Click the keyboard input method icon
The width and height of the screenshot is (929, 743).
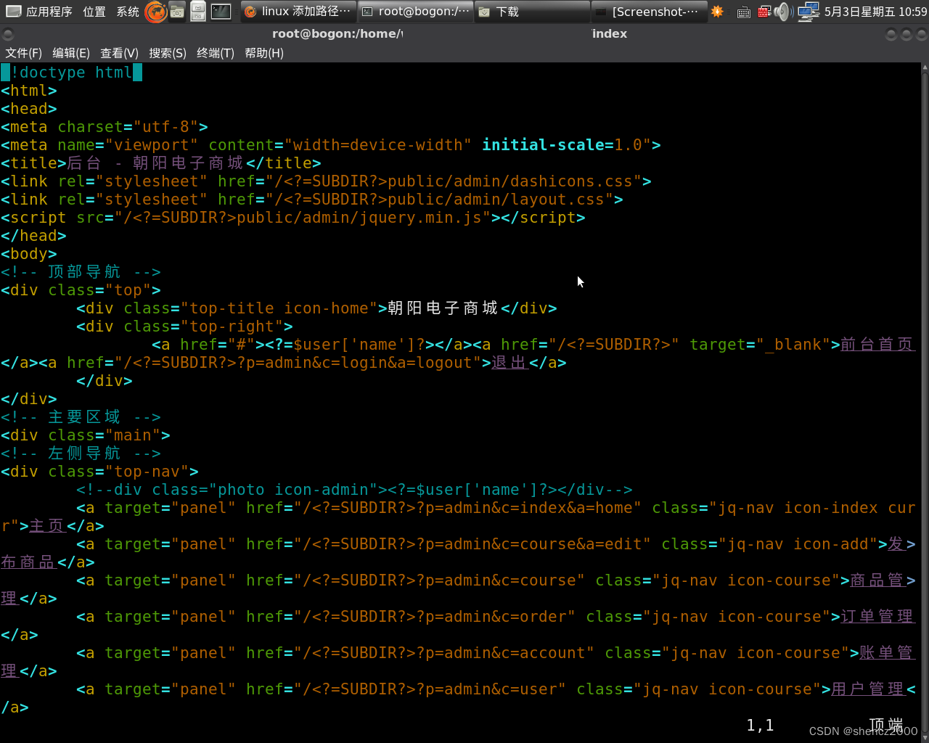[743, 12]
